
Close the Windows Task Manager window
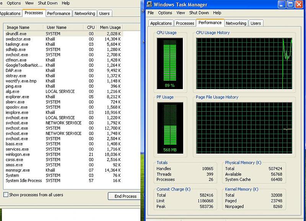[x=300, y=5]
